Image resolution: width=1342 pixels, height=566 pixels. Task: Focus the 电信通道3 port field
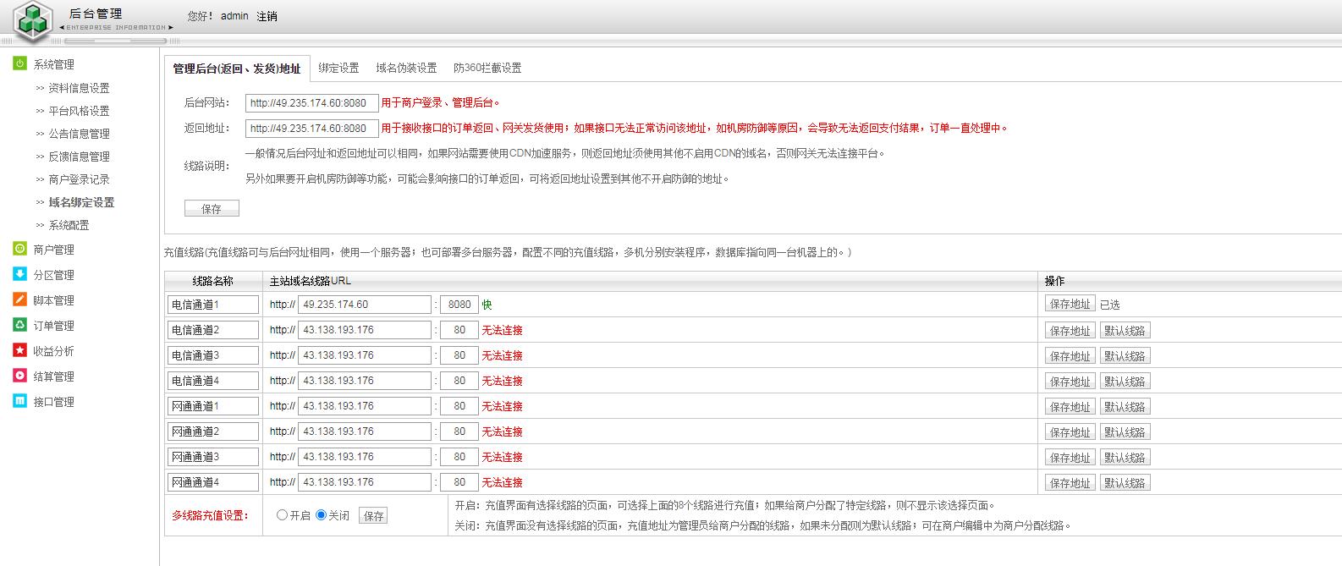(x=459, y=355)
